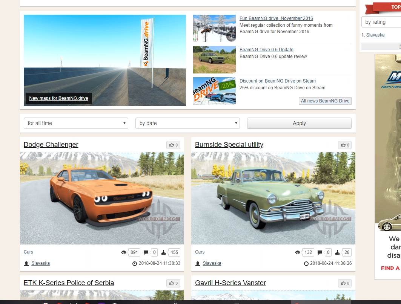Click the 2018-08-24 11:38:26 timestamp
Screen dimensions: 401x304
pyautogui.click(x=331, y=263)
